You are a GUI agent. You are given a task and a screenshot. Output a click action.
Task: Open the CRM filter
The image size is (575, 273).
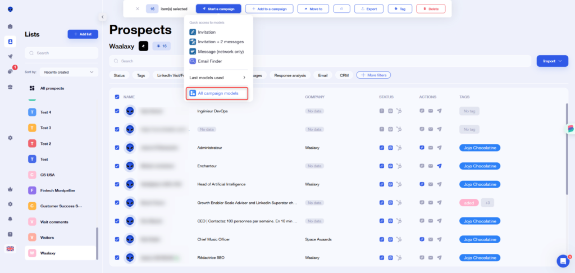click(x=344, y=75)
